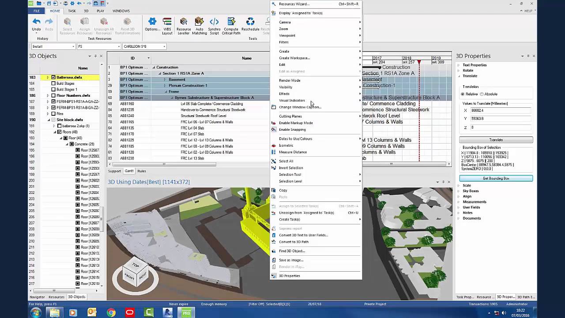The height and width of the screenshot is (318, 565).
Task: Open Outlook from the taskbar
Action: coord(92,313)
